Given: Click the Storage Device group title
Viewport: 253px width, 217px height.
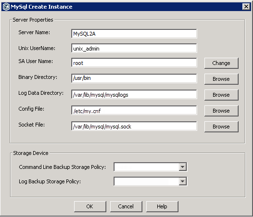Looking at the screenshot, I should click(x=31, y=153).
